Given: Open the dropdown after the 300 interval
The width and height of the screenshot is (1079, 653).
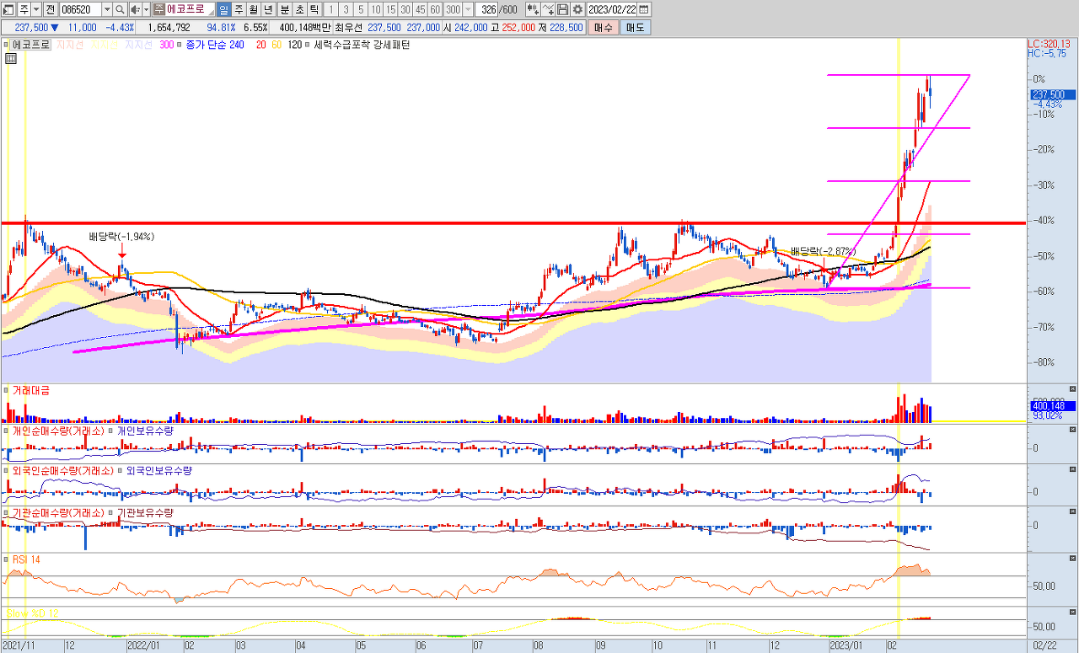Looking at the screenshot, I should coord(469,9).
